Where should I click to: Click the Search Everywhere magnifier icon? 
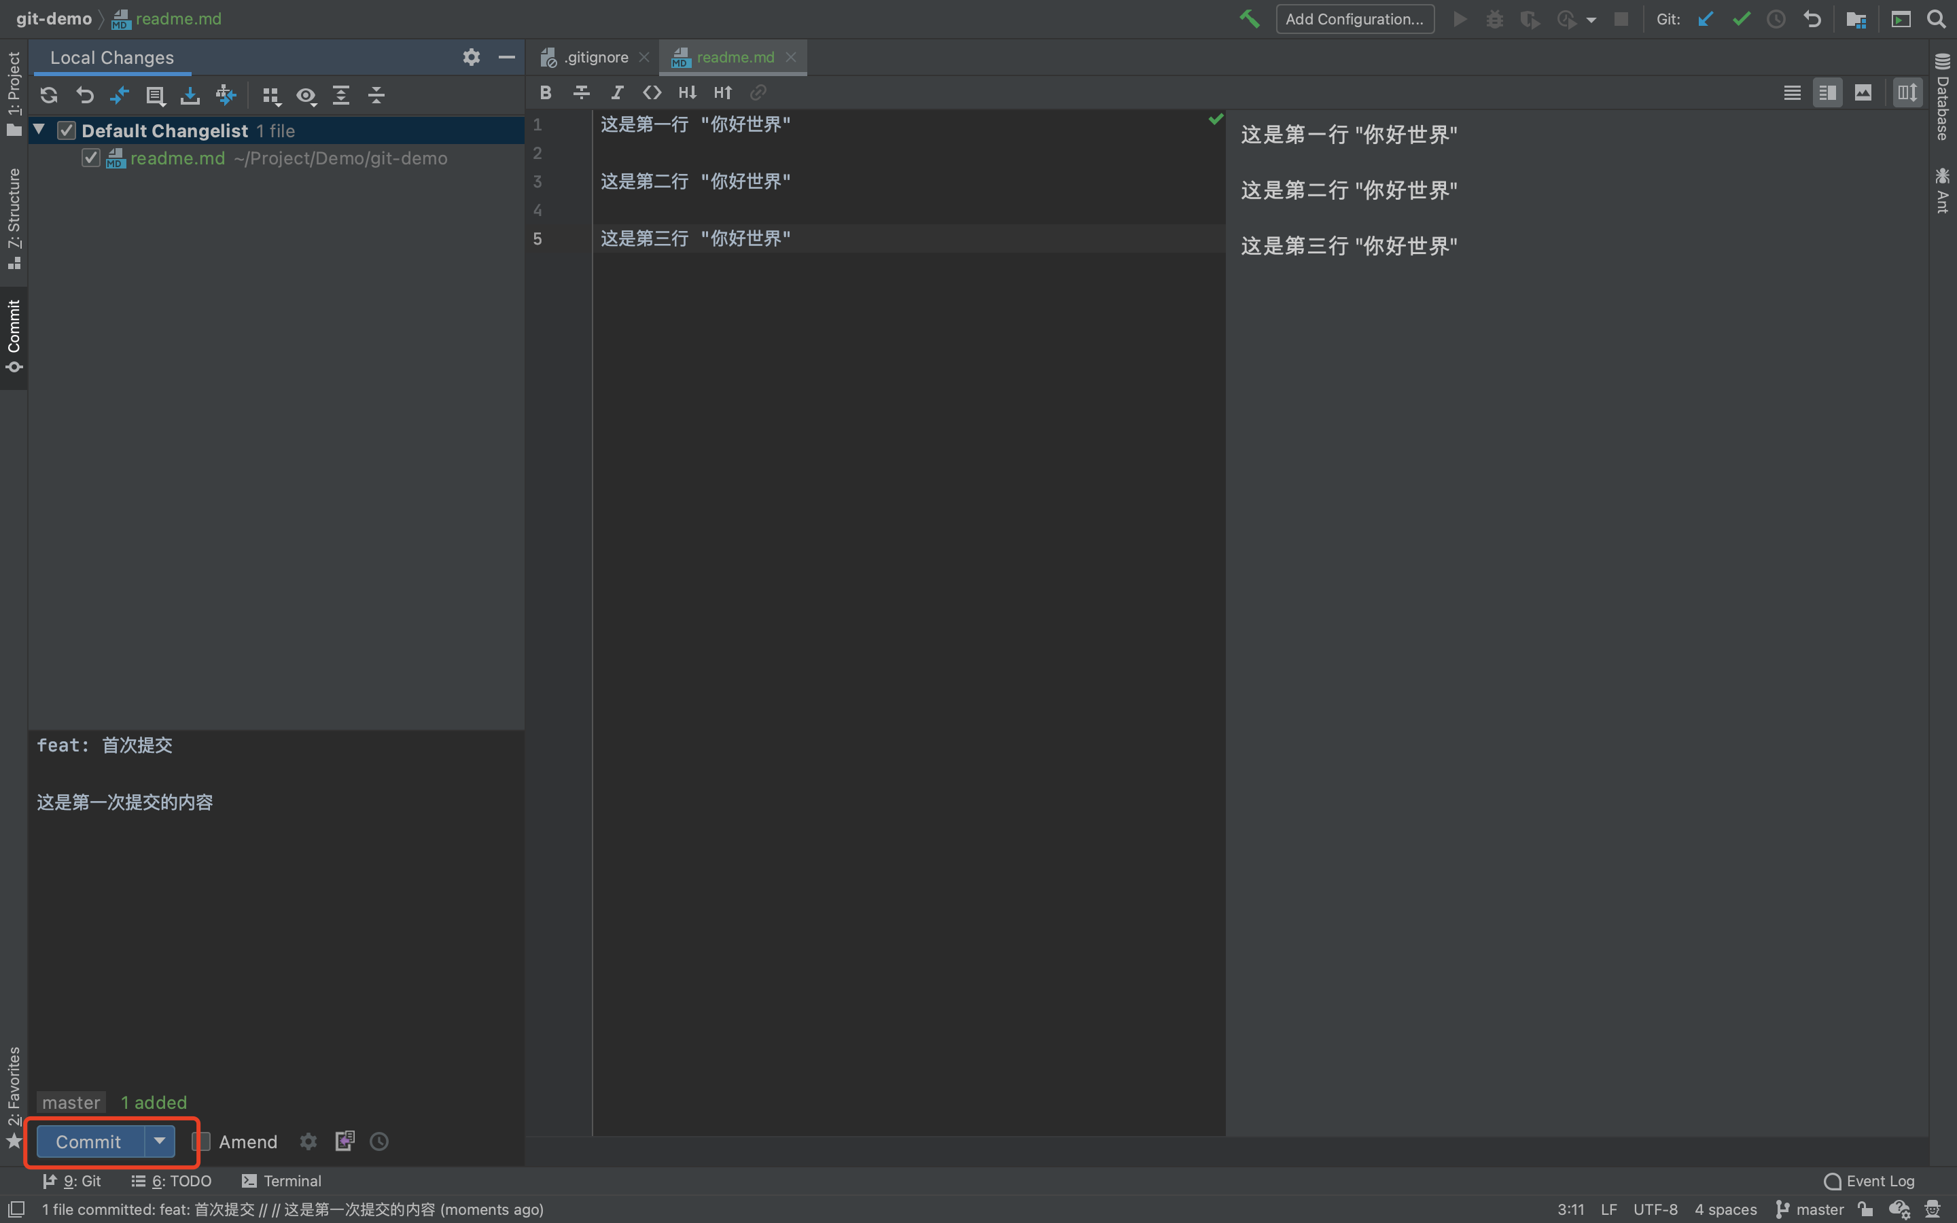click(1936, 18)
